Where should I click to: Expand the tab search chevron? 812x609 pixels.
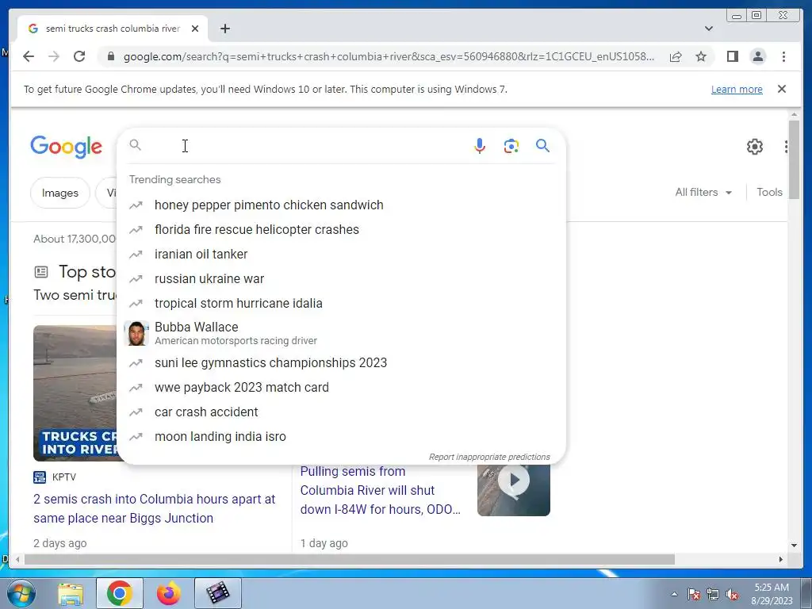tap(709, 29)
